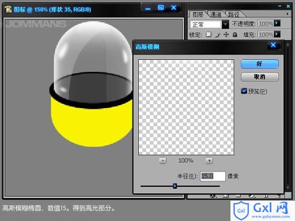
Task: Expand the 填充 fill arrow
Action: point(277,34)
